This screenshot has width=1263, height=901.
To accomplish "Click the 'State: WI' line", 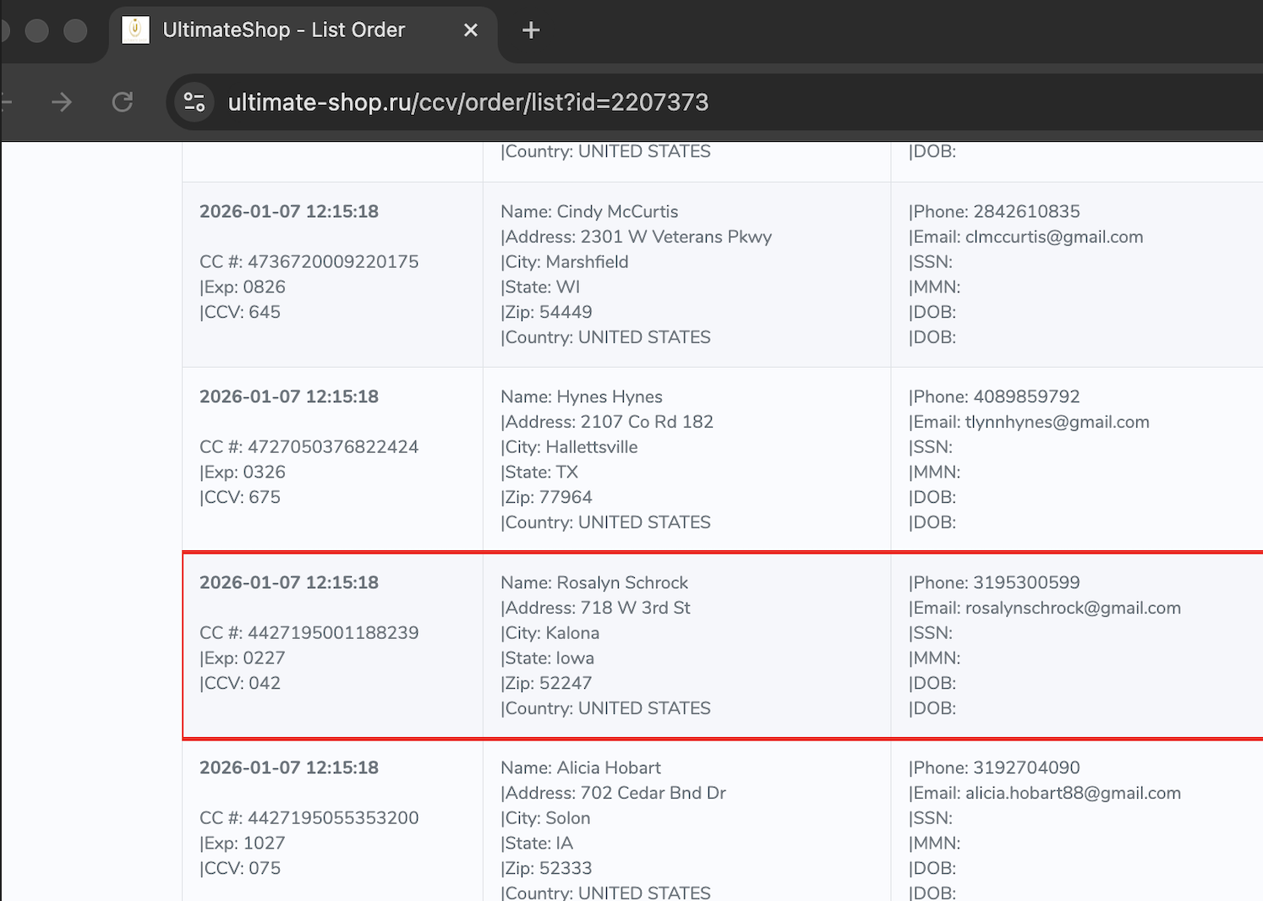I will (x=540, y=287).
